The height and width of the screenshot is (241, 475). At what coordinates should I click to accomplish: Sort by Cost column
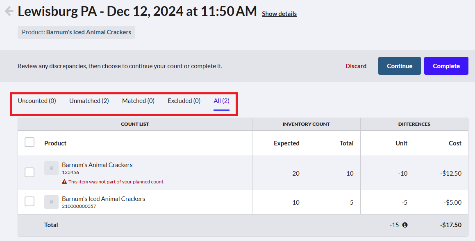pos(455,143)
